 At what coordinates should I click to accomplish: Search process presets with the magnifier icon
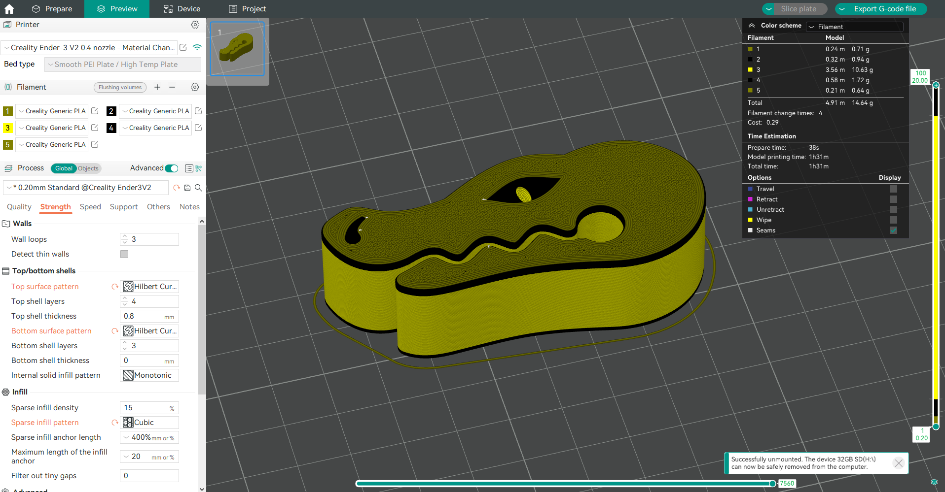(x=198, y=188)
